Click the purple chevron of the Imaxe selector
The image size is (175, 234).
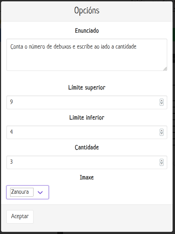[x=40, y=192]
